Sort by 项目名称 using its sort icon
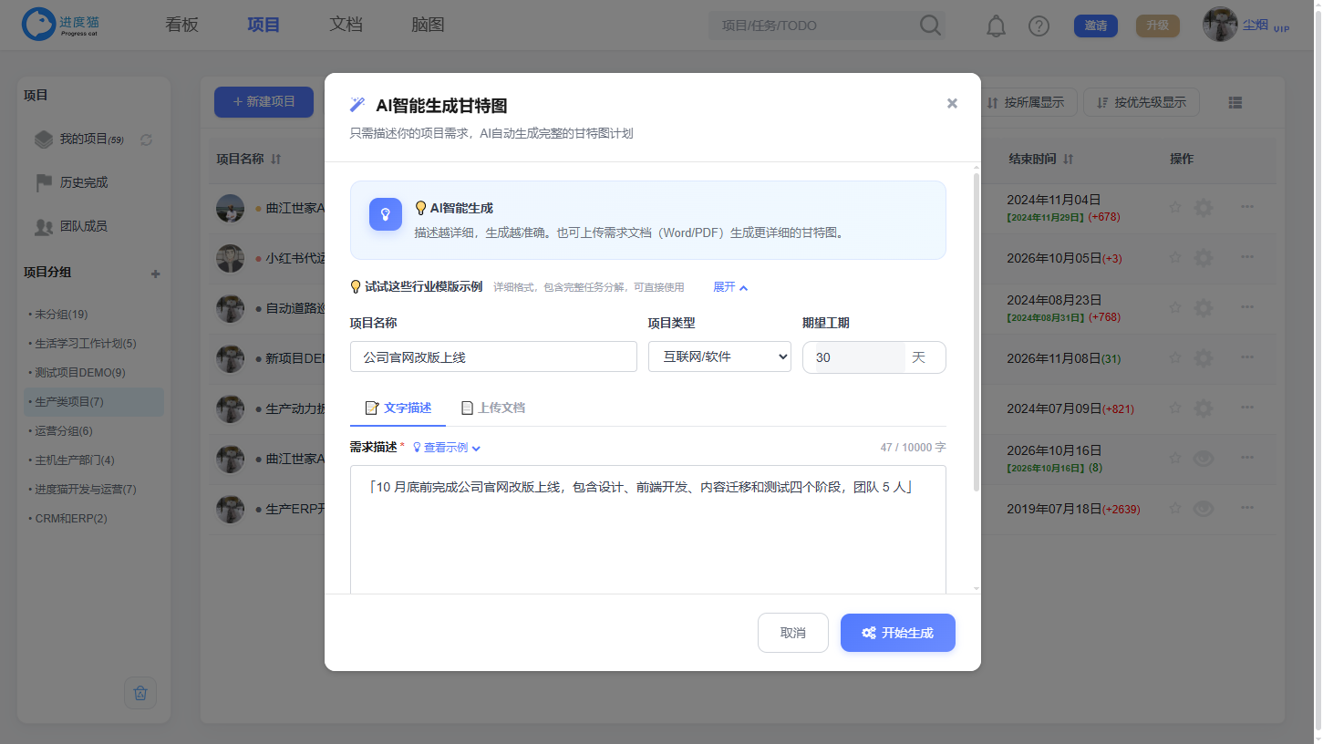This screenshot has width=1323, height=744. (276, 160)
